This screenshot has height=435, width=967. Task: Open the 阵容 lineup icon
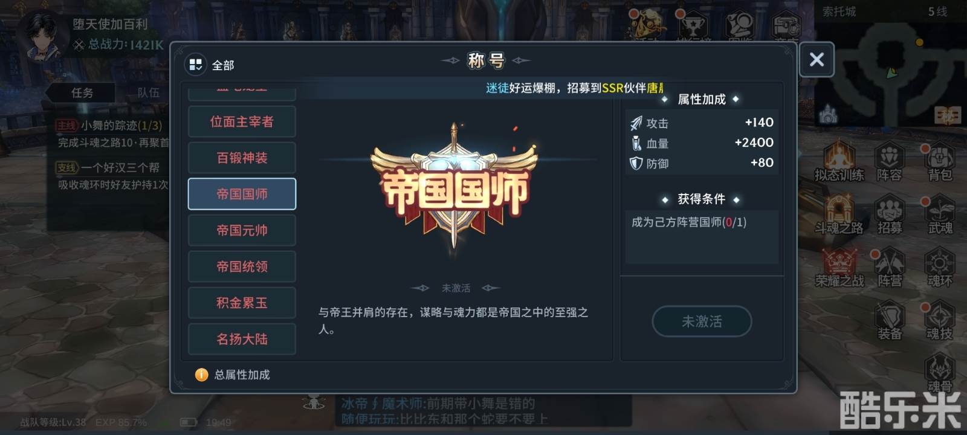pos(890,162)
